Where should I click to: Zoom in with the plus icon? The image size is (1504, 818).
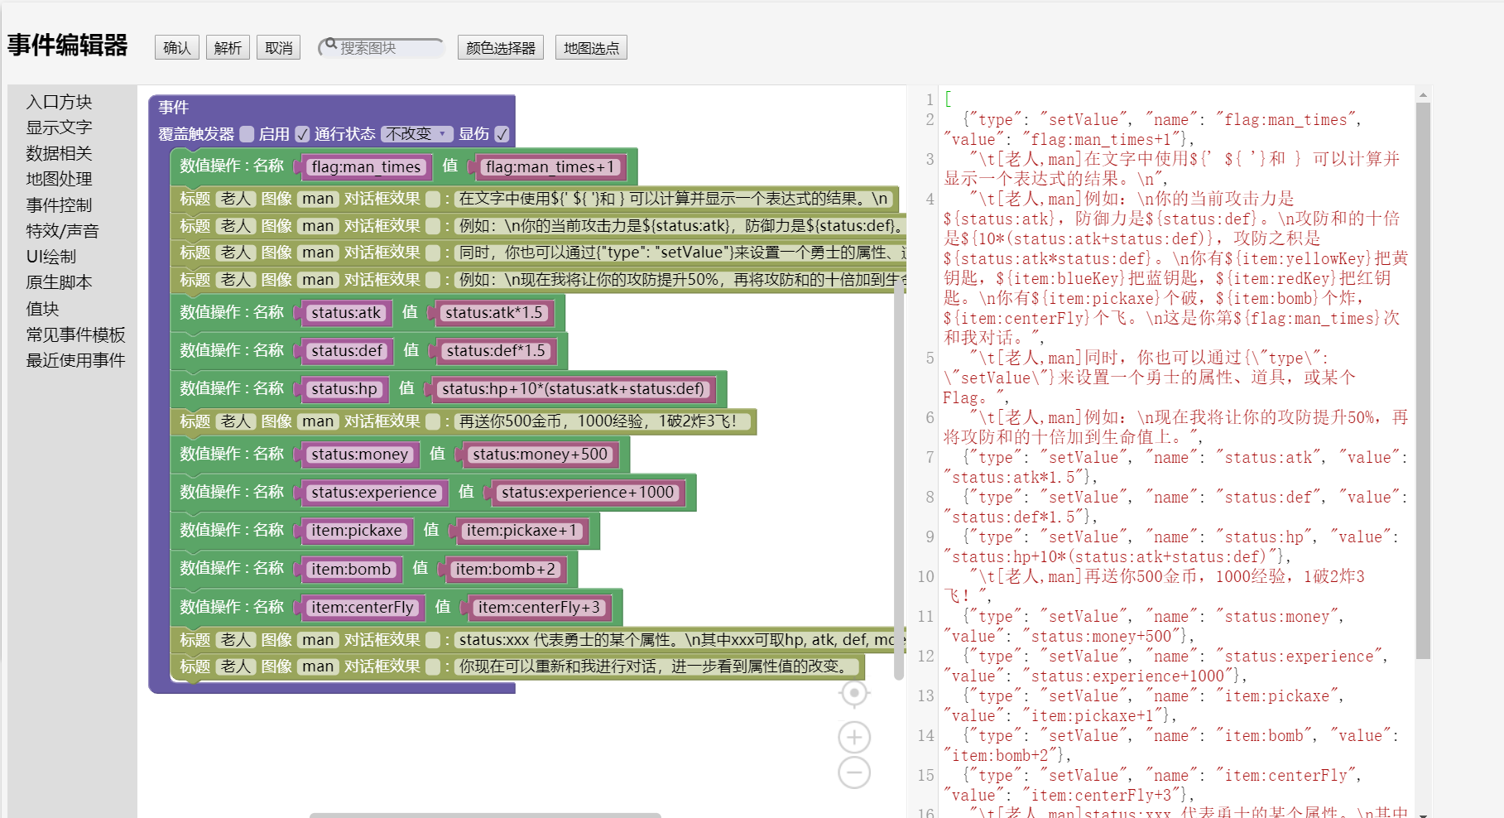tap(853, 737)
